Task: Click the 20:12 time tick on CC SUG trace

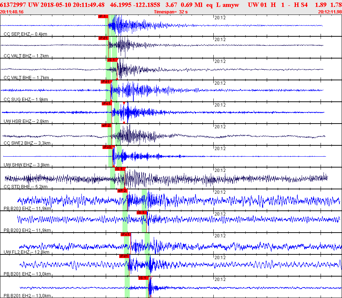Action: (220, 83)
